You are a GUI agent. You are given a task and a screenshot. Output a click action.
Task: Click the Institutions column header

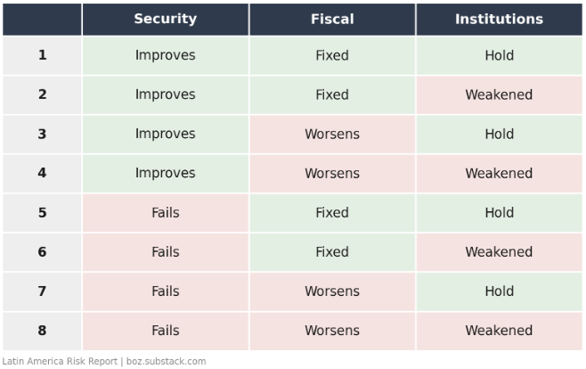tap(500, 20)
